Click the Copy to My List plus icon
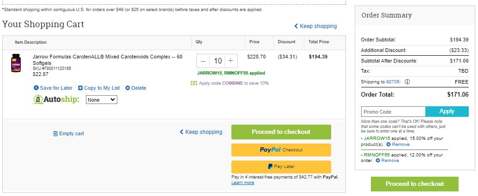The width and height of the screenshot is (478, 196). coord(80,88)
